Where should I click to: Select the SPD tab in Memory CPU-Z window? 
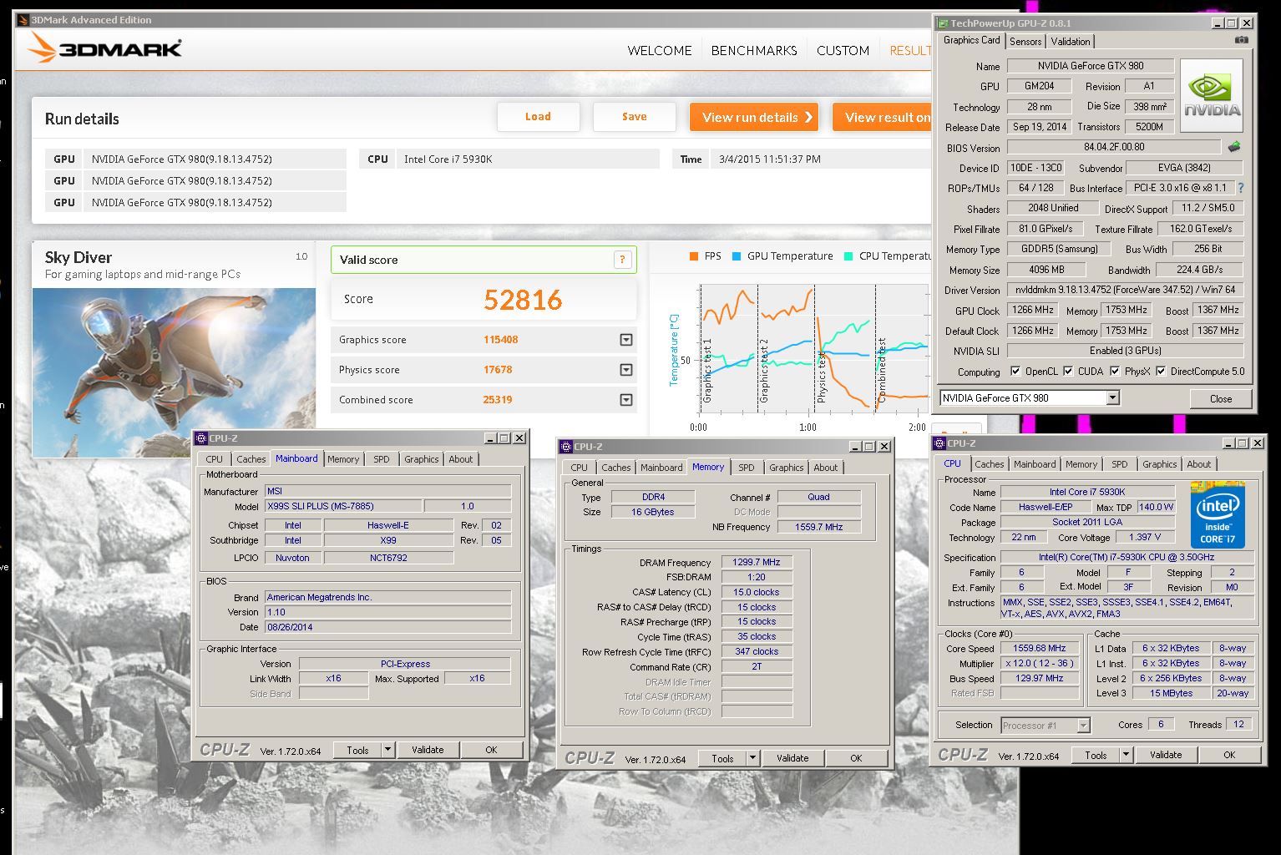click(x=747, y=468)
